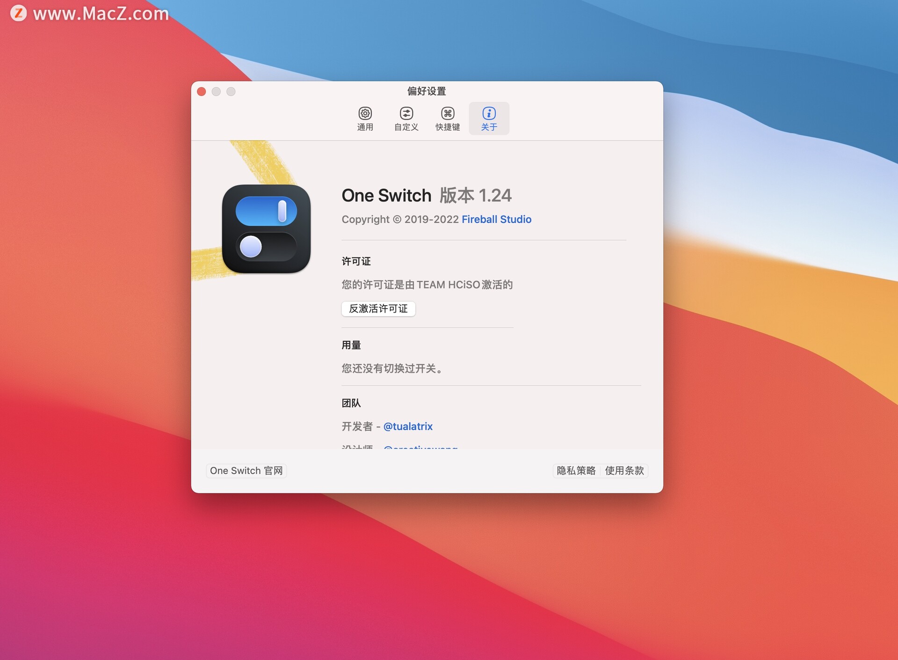Open the Fireball Studio link
The height and width of the screenshot is (660, 898).
pos(496,220)
